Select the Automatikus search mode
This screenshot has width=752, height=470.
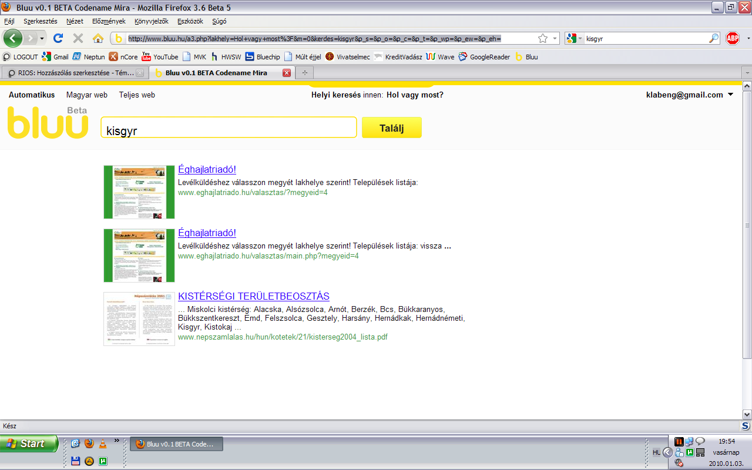(32, 95)
